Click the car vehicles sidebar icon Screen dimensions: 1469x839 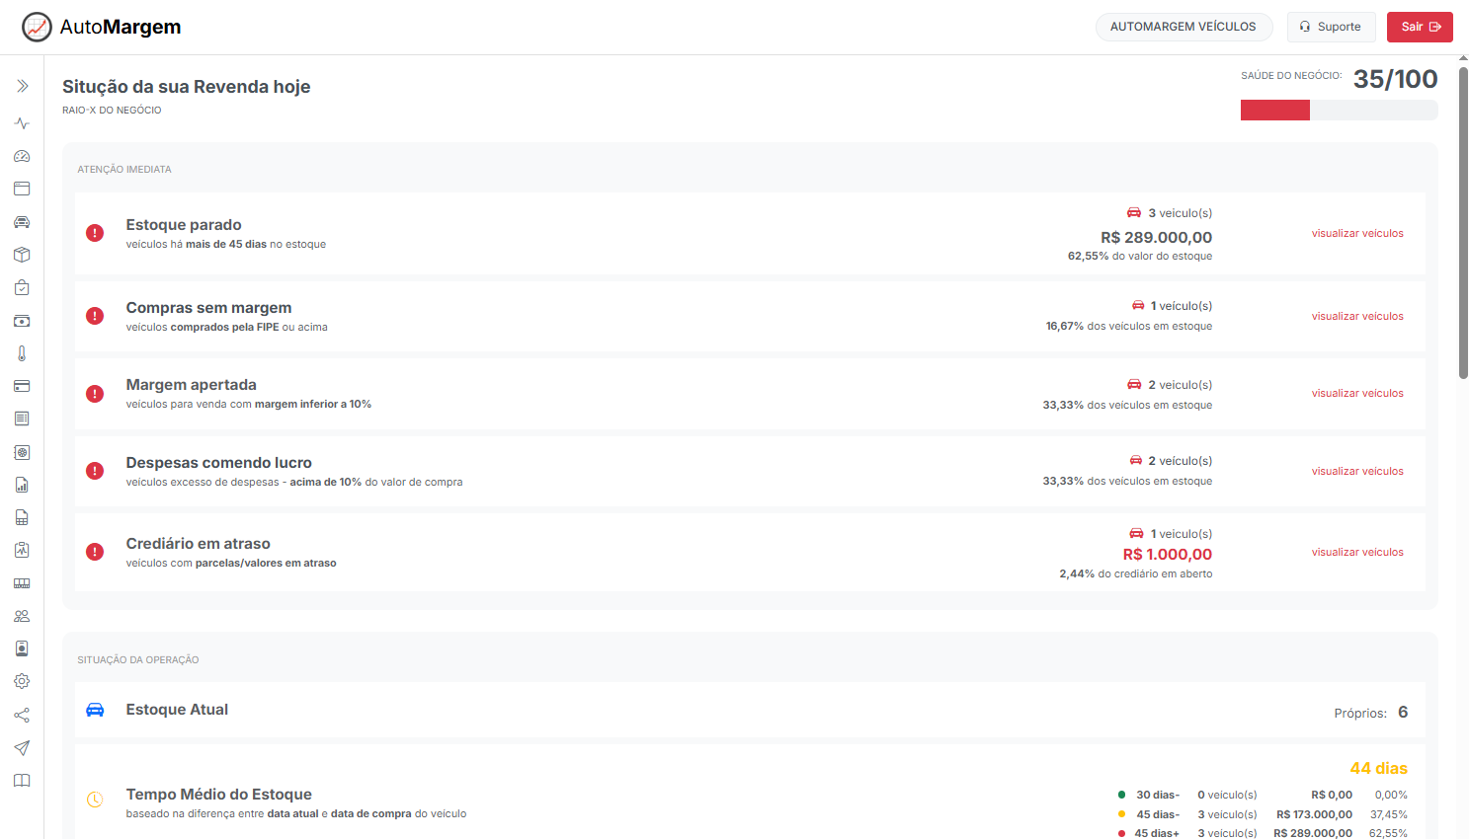click(22, 222)
